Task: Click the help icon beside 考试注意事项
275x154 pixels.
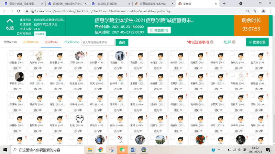Action: coord(212,42)
